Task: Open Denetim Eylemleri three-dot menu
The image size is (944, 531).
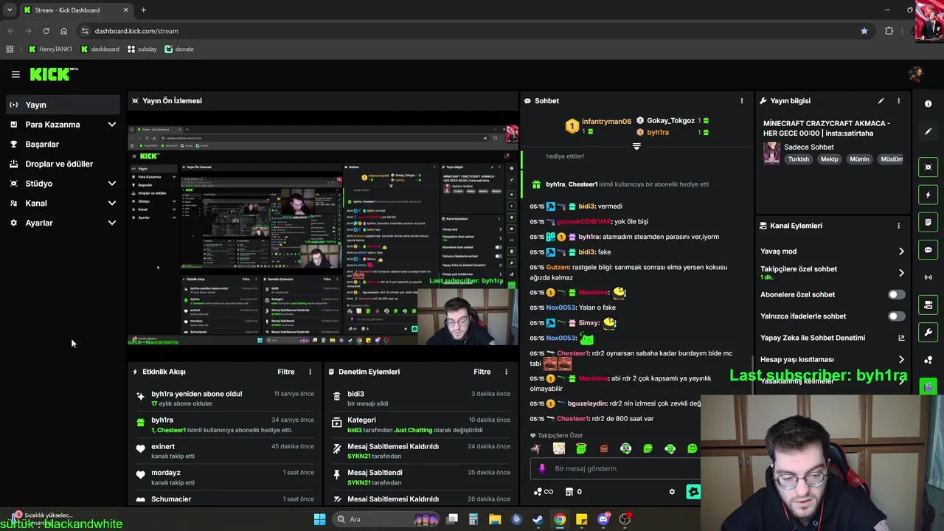Action: coord(506,372)
